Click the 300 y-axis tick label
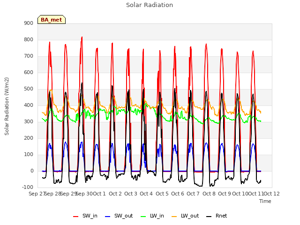 [x=29, y=122]
